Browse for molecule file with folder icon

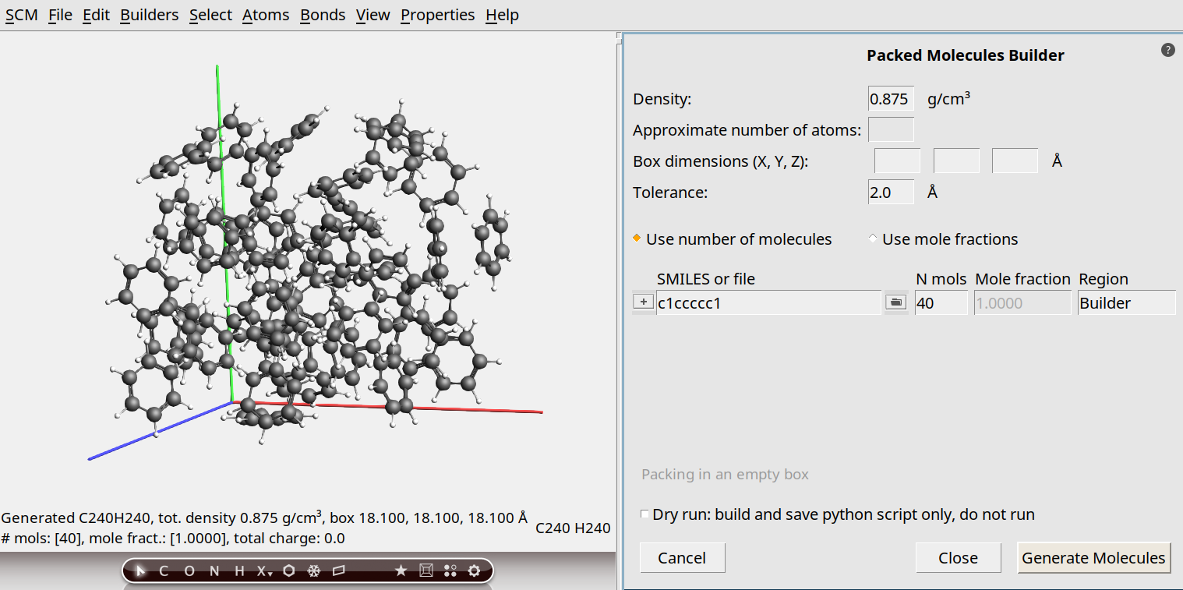[x=896, y=302]
